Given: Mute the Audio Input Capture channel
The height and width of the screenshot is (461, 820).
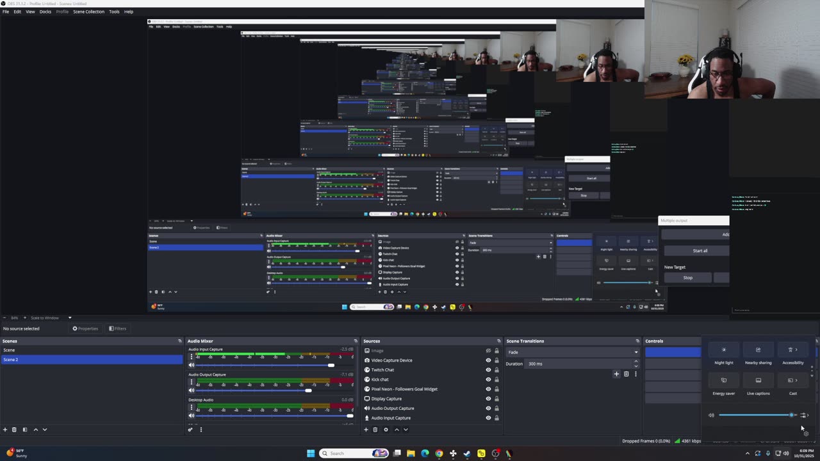Looking at the screenshot, I should tap(191, 365).
